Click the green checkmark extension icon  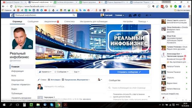(175, 6)
